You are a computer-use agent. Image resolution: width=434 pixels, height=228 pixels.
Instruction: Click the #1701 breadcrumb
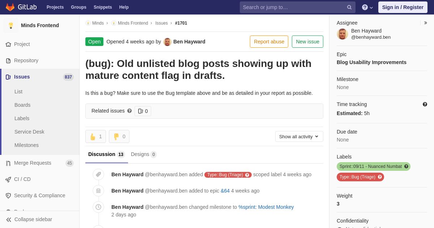pos(181,23)
